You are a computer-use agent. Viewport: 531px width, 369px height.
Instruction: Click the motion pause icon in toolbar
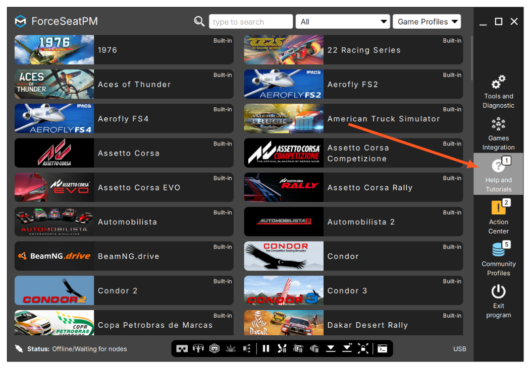[298, 348]
